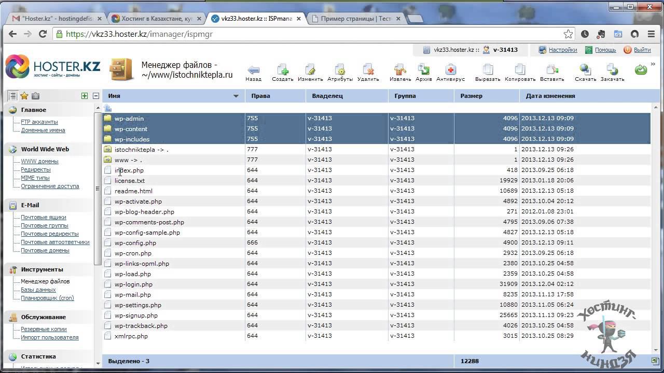
Task: Select the wp-config.php file row
Action: [x=135, y=243]
